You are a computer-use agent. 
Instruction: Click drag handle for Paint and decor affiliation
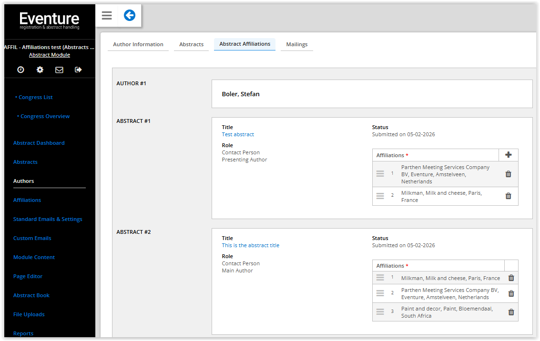click(x=380, y=311)
